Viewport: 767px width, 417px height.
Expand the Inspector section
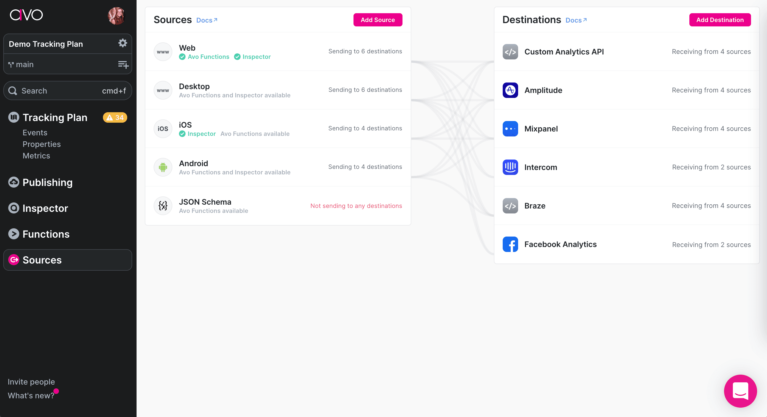click(x=45, y=208)
